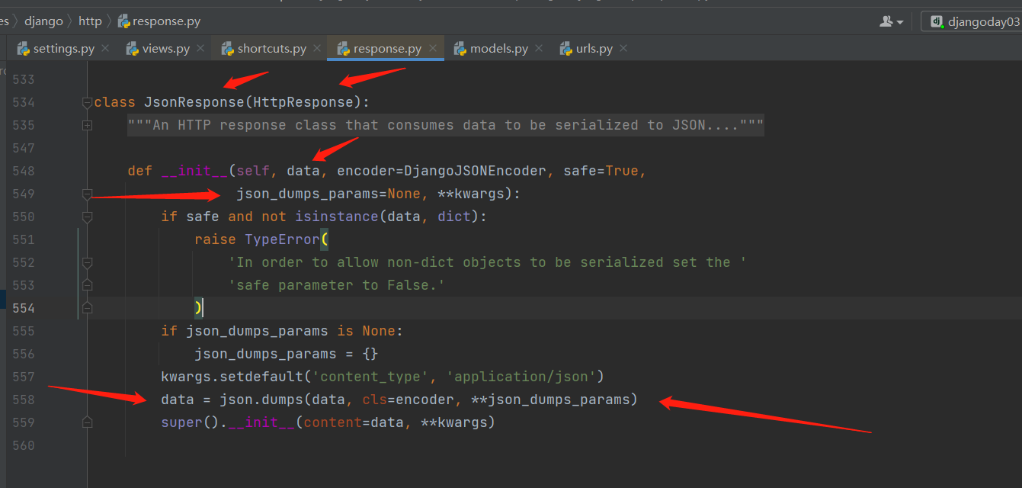
Task: Click the Python file icon on urls.py tab
Action: click(566, 49)
